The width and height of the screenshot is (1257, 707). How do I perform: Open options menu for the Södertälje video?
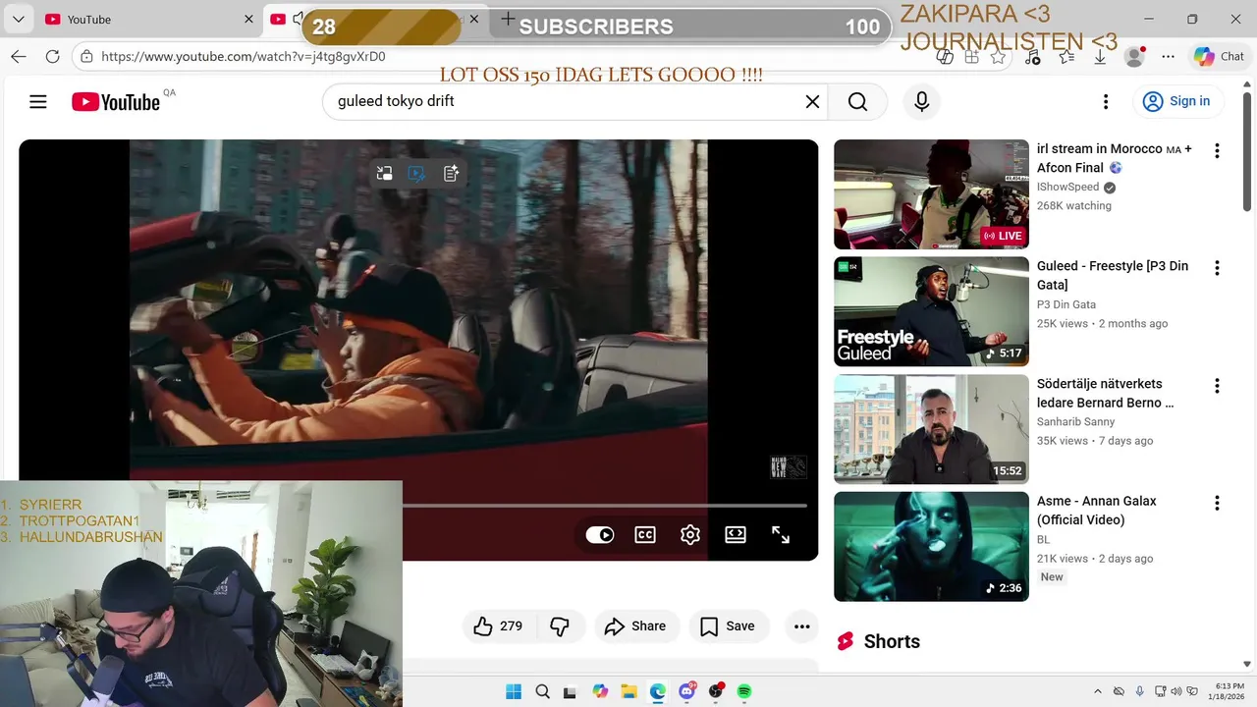pos(1217,386)
